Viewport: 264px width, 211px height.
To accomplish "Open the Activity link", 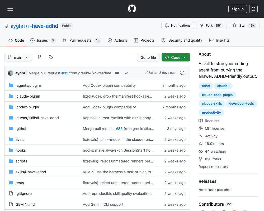I will pyautogui.click(x=208, y=136).
